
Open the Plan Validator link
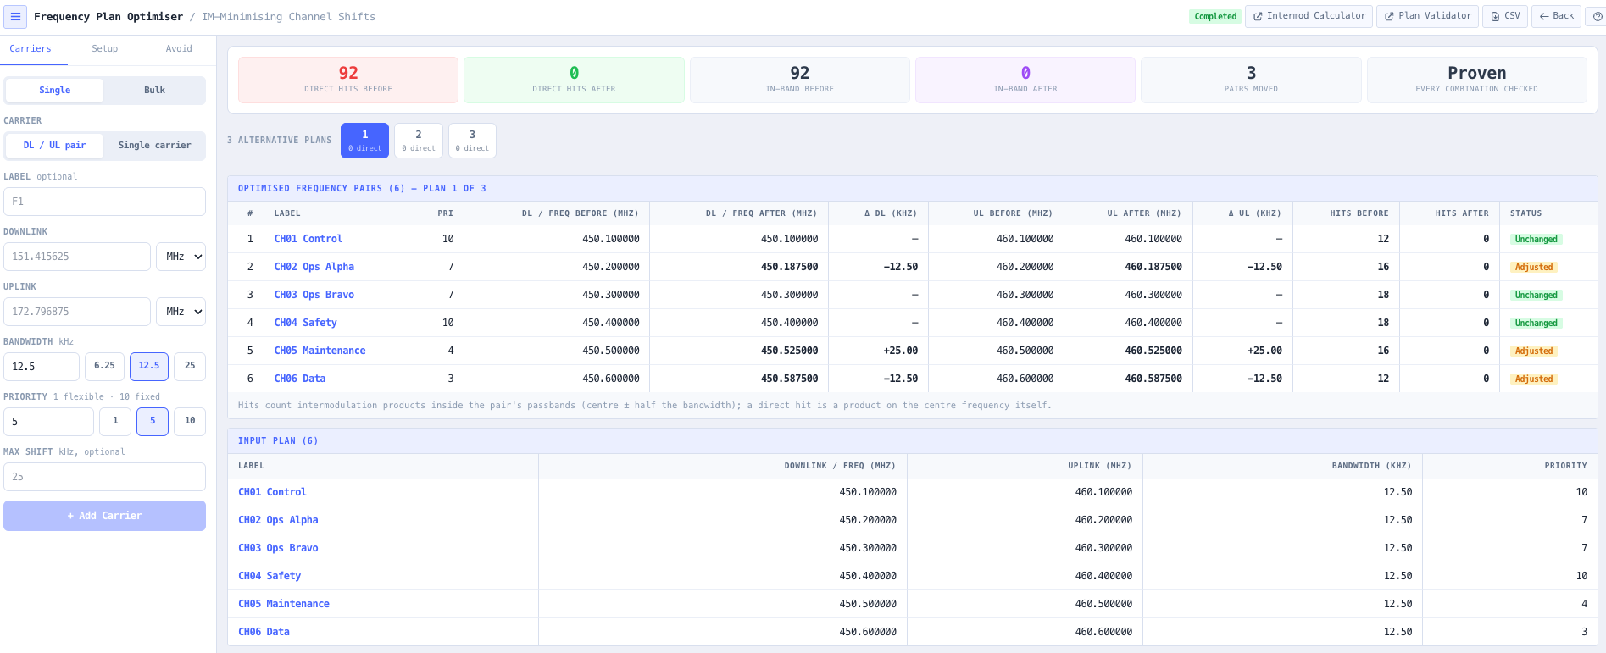coord(1428,16)
